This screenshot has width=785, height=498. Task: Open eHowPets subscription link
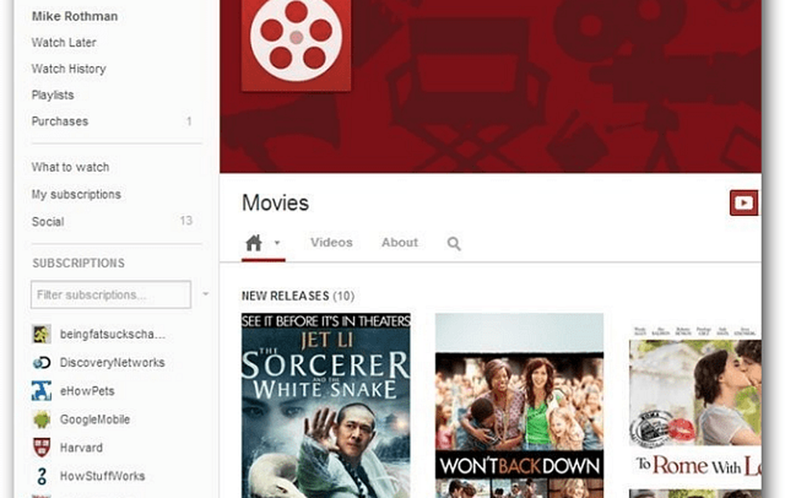87,391
